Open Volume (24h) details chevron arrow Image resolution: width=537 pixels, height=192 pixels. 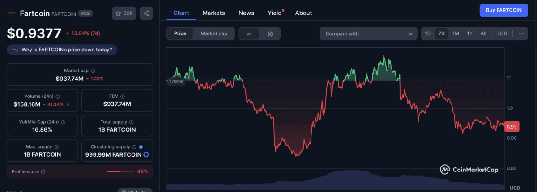click(x=68, y=104)
